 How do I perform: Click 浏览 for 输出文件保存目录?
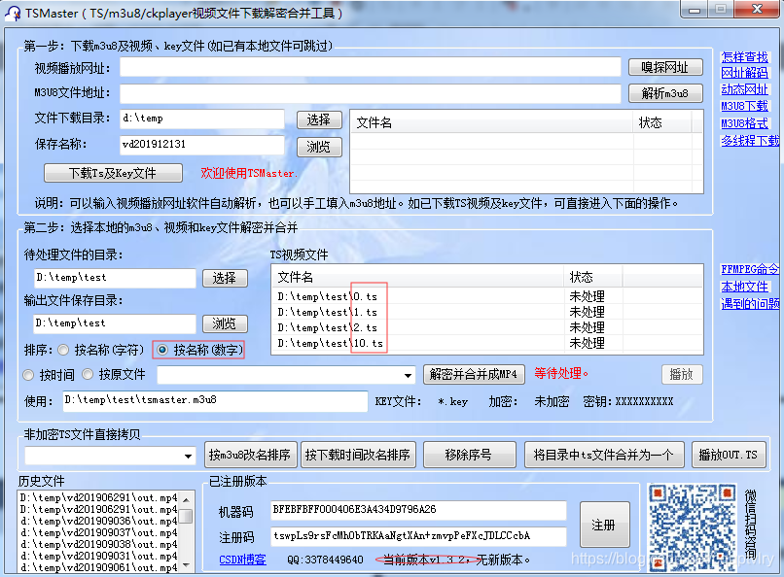click(225, 323)
